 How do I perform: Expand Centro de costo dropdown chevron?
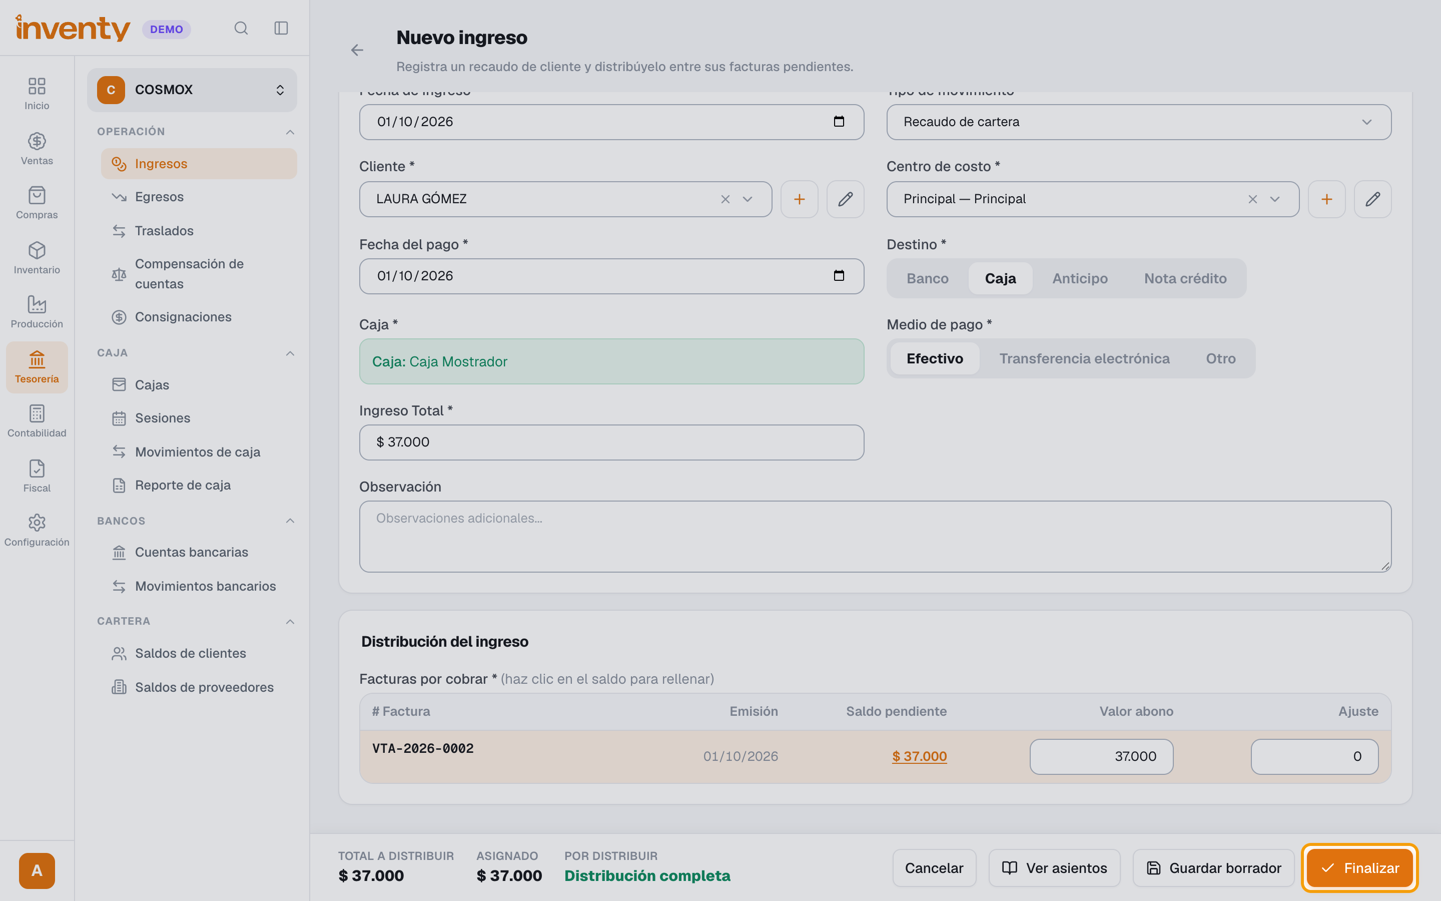point(1274,199)
